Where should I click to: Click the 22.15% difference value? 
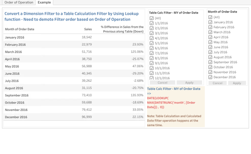[138, 117]
